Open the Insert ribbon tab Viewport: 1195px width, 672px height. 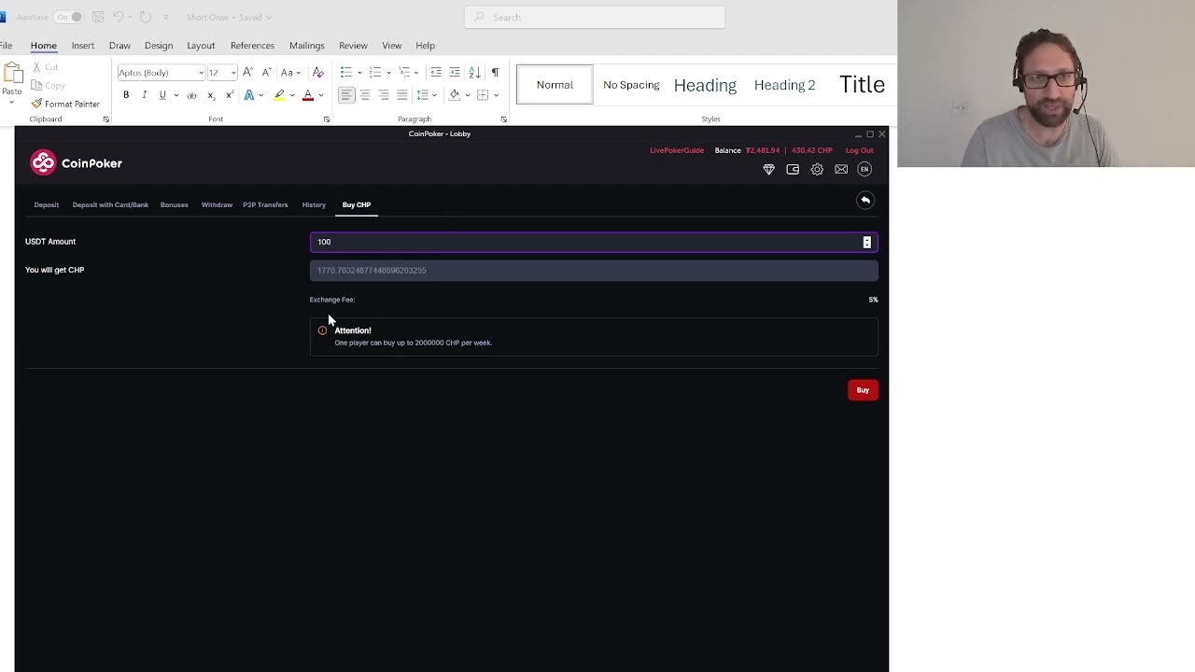(83, 46)
